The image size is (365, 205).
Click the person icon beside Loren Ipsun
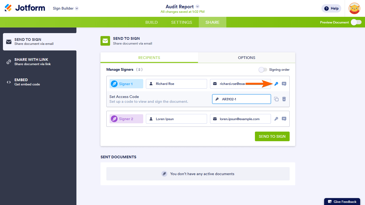click(x=151, y=119)
